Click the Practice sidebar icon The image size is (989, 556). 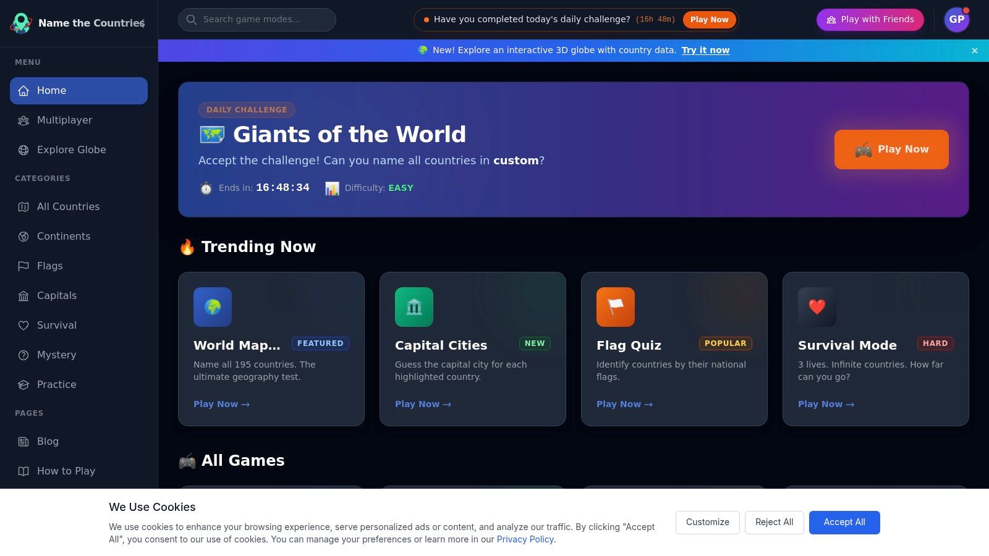(23, 384)
